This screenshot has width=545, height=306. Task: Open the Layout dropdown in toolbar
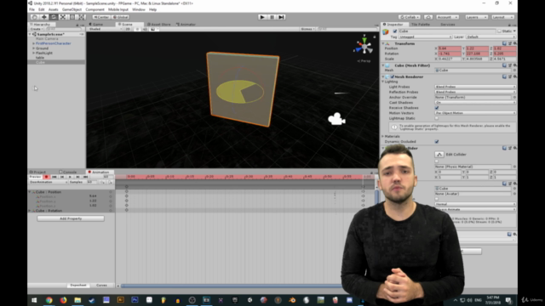(502, 17)
